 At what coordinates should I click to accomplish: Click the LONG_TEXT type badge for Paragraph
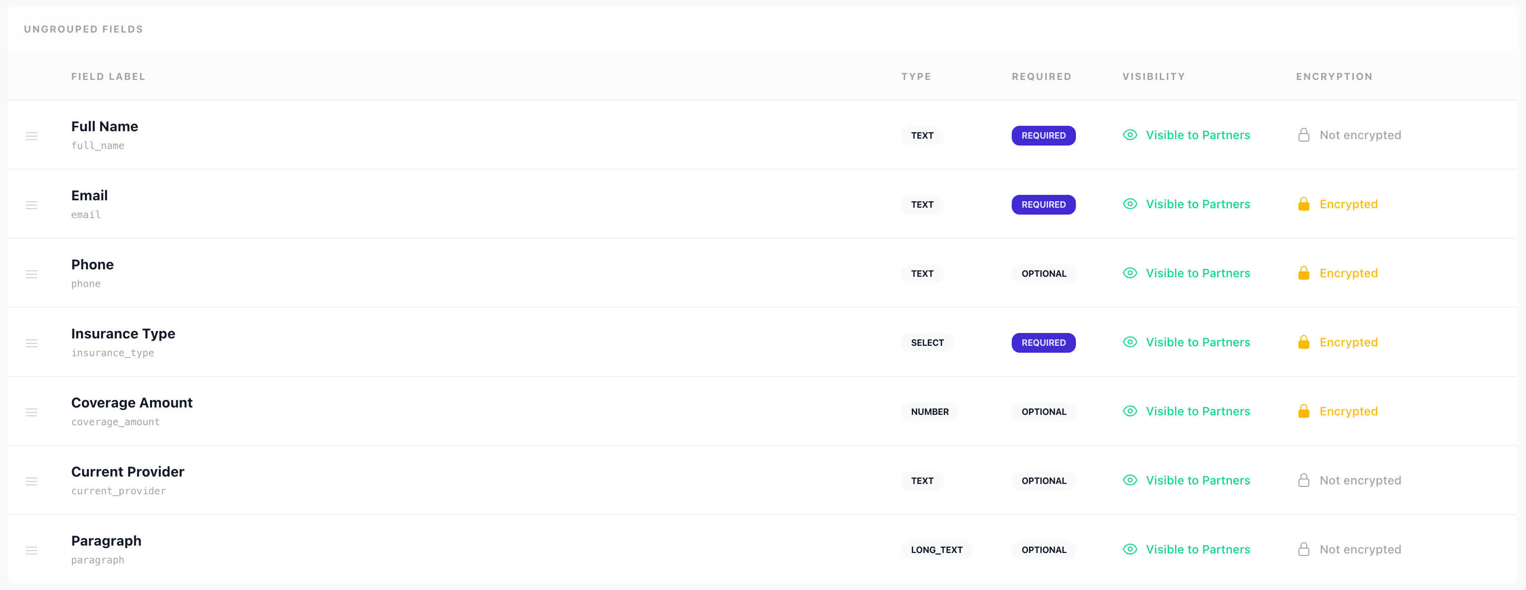pyautogui.click(x=936, y=551)
